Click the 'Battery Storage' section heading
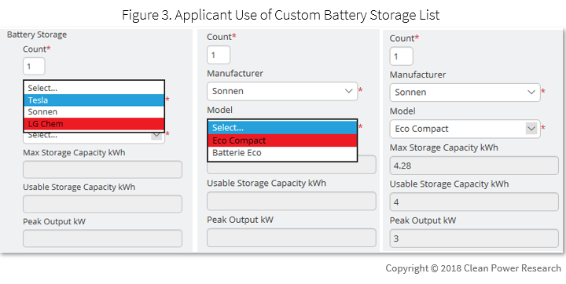 [x=37, y=35]
